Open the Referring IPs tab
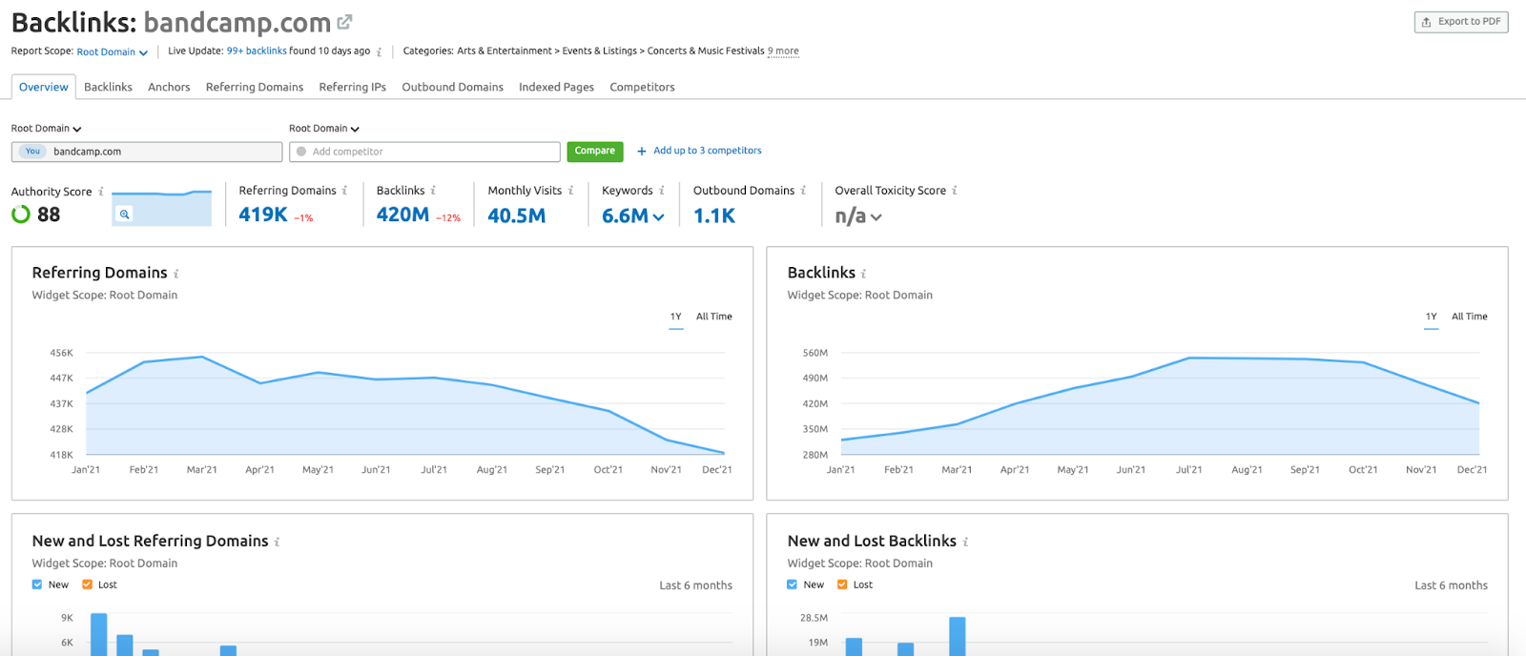The height and width of the screenshot is (656, 1526). click(x=353, y=87)
